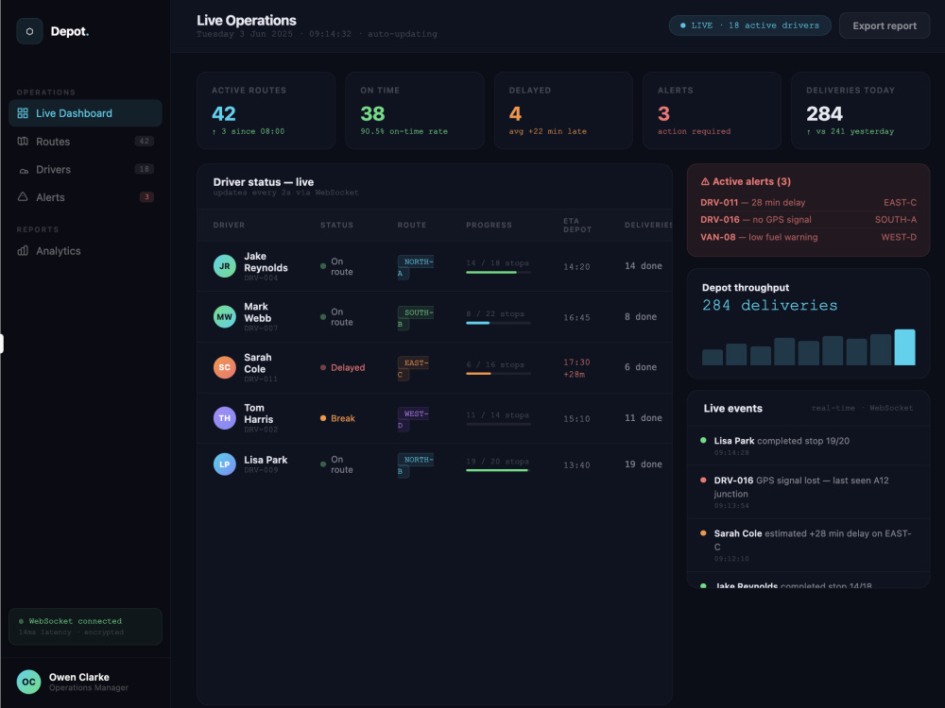Click the Drivers vehicle icon
The image size is (945, 708).
(x=24, y=170)
